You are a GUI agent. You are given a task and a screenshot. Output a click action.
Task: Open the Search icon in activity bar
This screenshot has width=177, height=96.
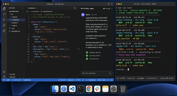coord(4,14)
